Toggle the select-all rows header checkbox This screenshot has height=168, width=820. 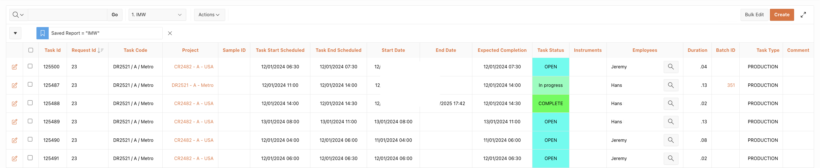tap(30, 50)
